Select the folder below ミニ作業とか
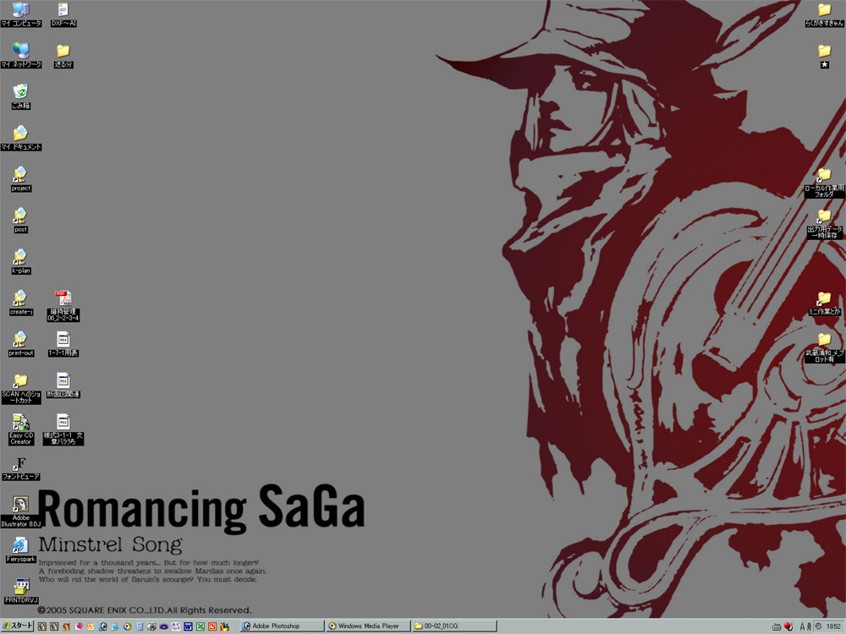Screen dimensions: 846x634 (824, 347)
